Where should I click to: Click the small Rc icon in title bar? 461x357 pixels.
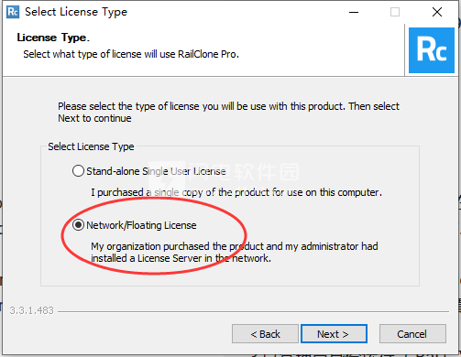pyautogui.click(x=13, y=12)
